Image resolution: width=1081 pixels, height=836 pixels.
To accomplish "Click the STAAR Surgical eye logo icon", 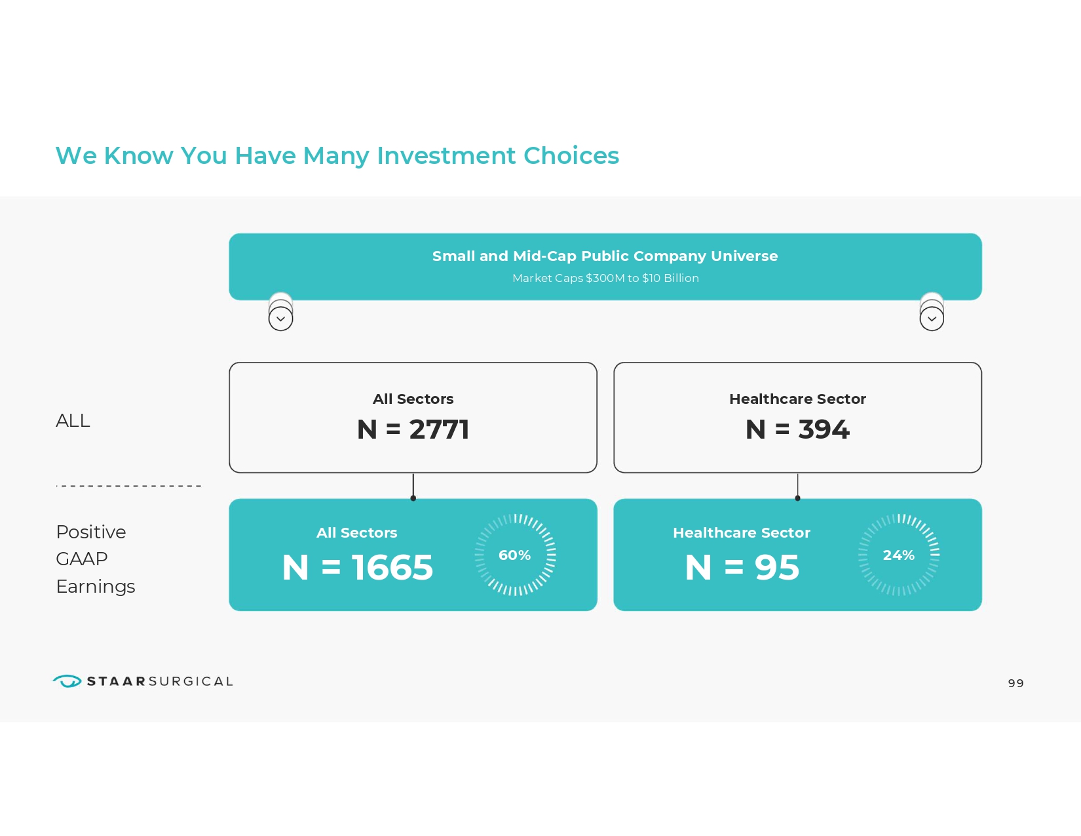I will (x=67, y=681).
